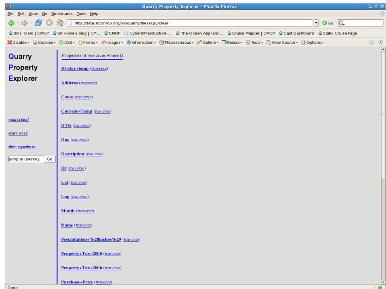Click Go next to userkey field
Image resolution: width=386 pixels, height=289 pixels.
click(x=50, y=159)
